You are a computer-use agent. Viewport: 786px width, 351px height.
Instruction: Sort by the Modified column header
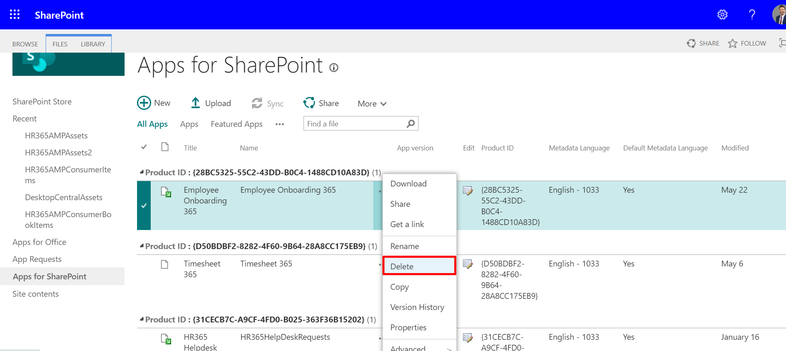click(735, 148)
